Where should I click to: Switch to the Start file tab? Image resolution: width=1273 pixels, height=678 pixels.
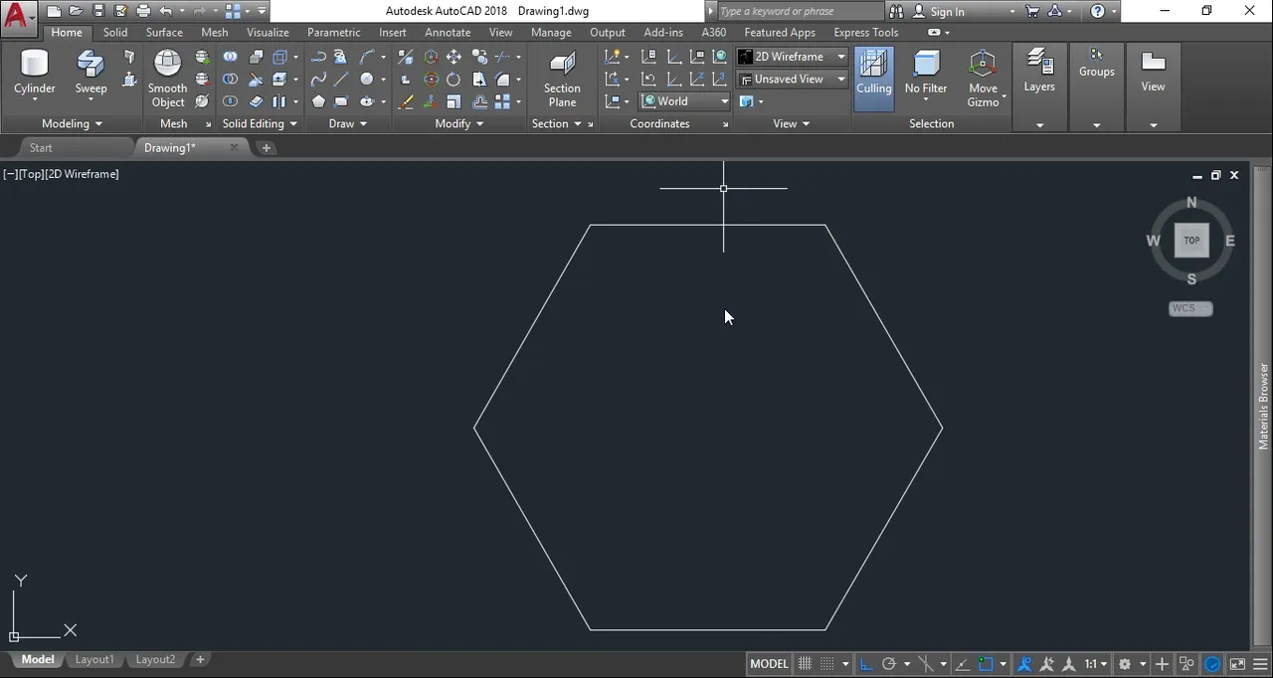[x=41, y=148]
